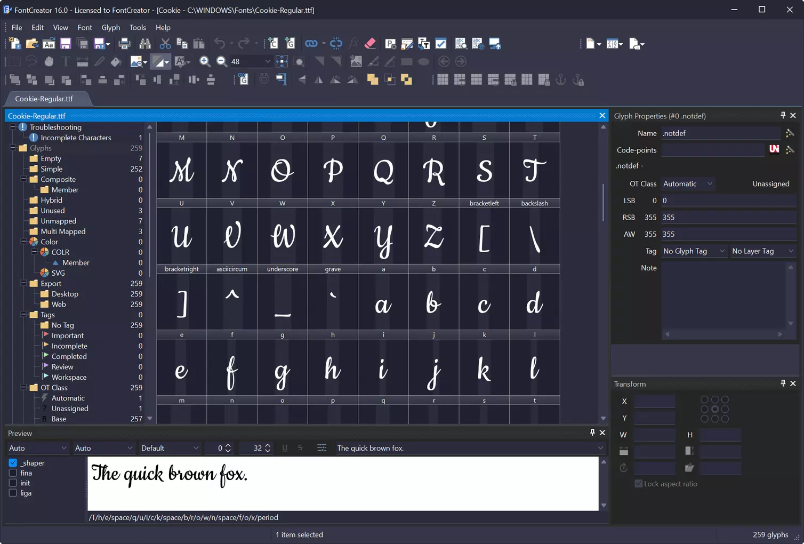Image resolution: width=804 pixels, height=544 pixels.
Task: Click the wand icon beside Name field
Action: pyautogui.click(x=790, y=133)
